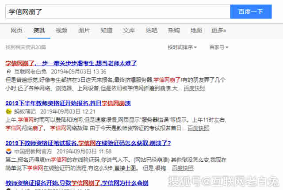Go to the 图片 tab
Viewport: 283px width, 190px height.
click(84, 30)
